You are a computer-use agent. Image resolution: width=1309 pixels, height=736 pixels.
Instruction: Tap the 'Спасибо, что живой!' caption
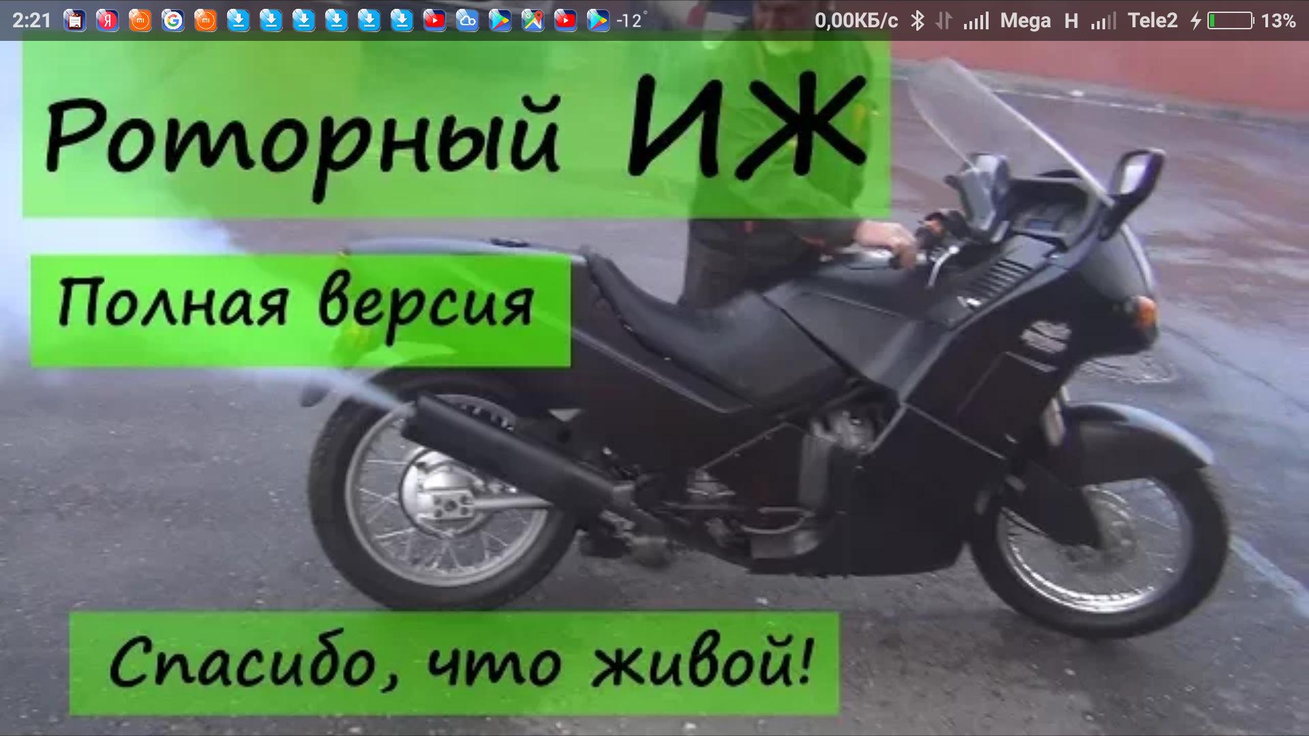(x=454, y=663)
